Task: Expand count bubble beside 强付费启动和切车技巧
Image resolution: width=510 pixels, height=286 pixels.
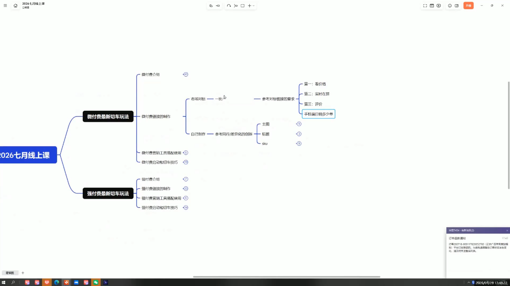Action: (186, 207)
